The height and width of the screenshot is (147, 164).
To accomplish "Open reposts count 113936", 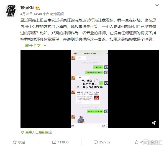I will (63, 142).
